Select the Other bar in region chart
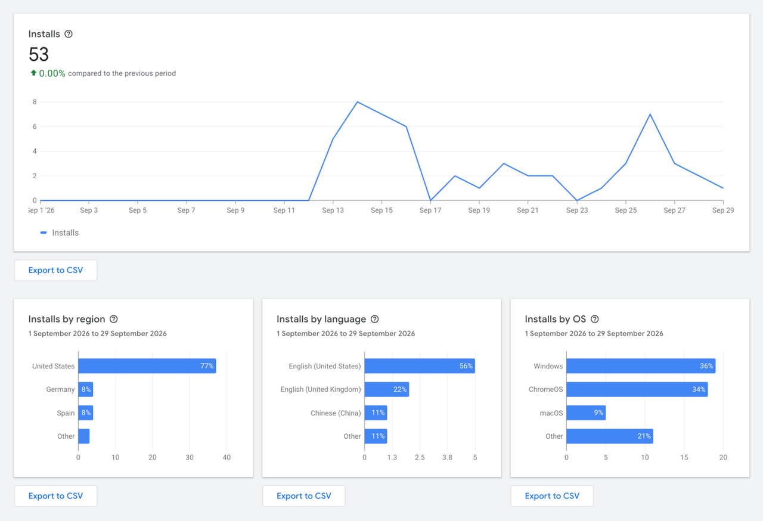Screen dimensions: 763x521 click(84, 436)
